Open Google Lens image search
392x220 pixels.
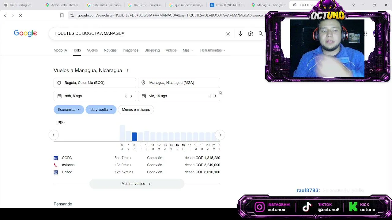[251, 34]
